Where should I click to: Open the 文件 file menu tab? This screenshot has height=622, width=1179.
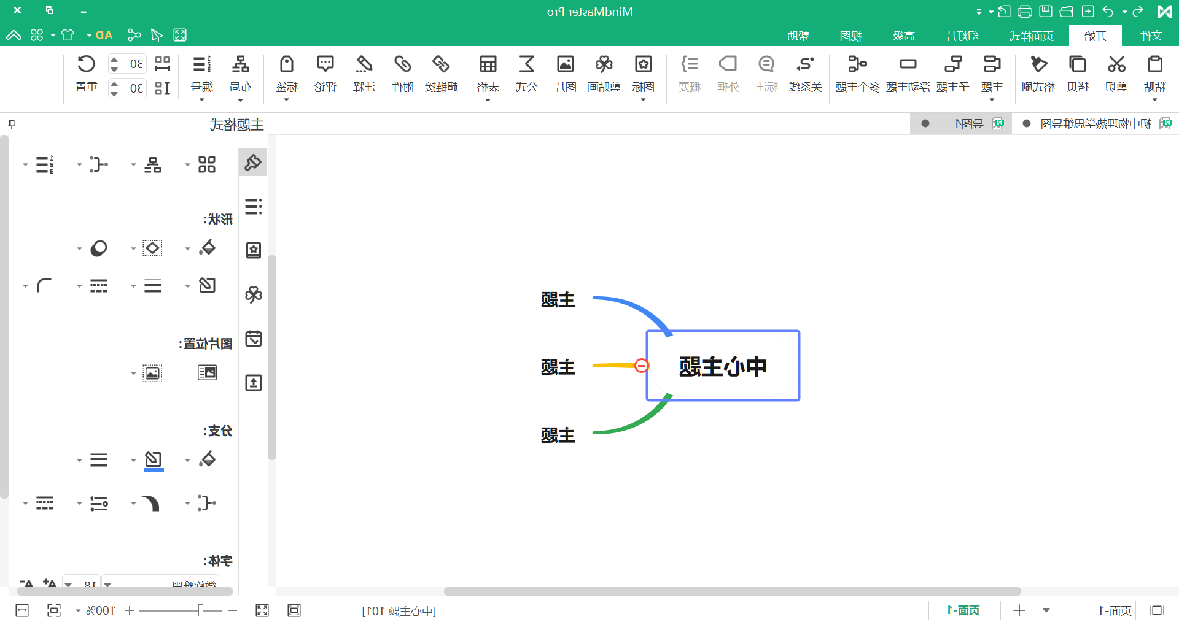click(x=1151, y=36)
